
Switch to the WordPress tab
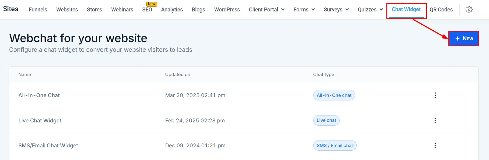(227, 10)
